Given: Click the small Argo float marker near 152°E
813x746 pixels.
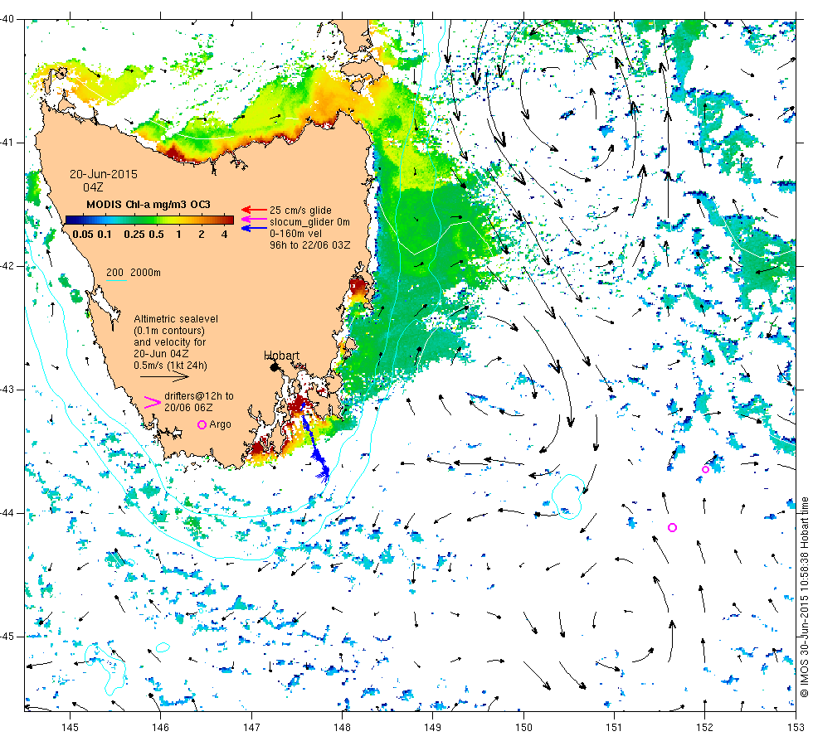Looking at the screenshot, I should 706,469.
